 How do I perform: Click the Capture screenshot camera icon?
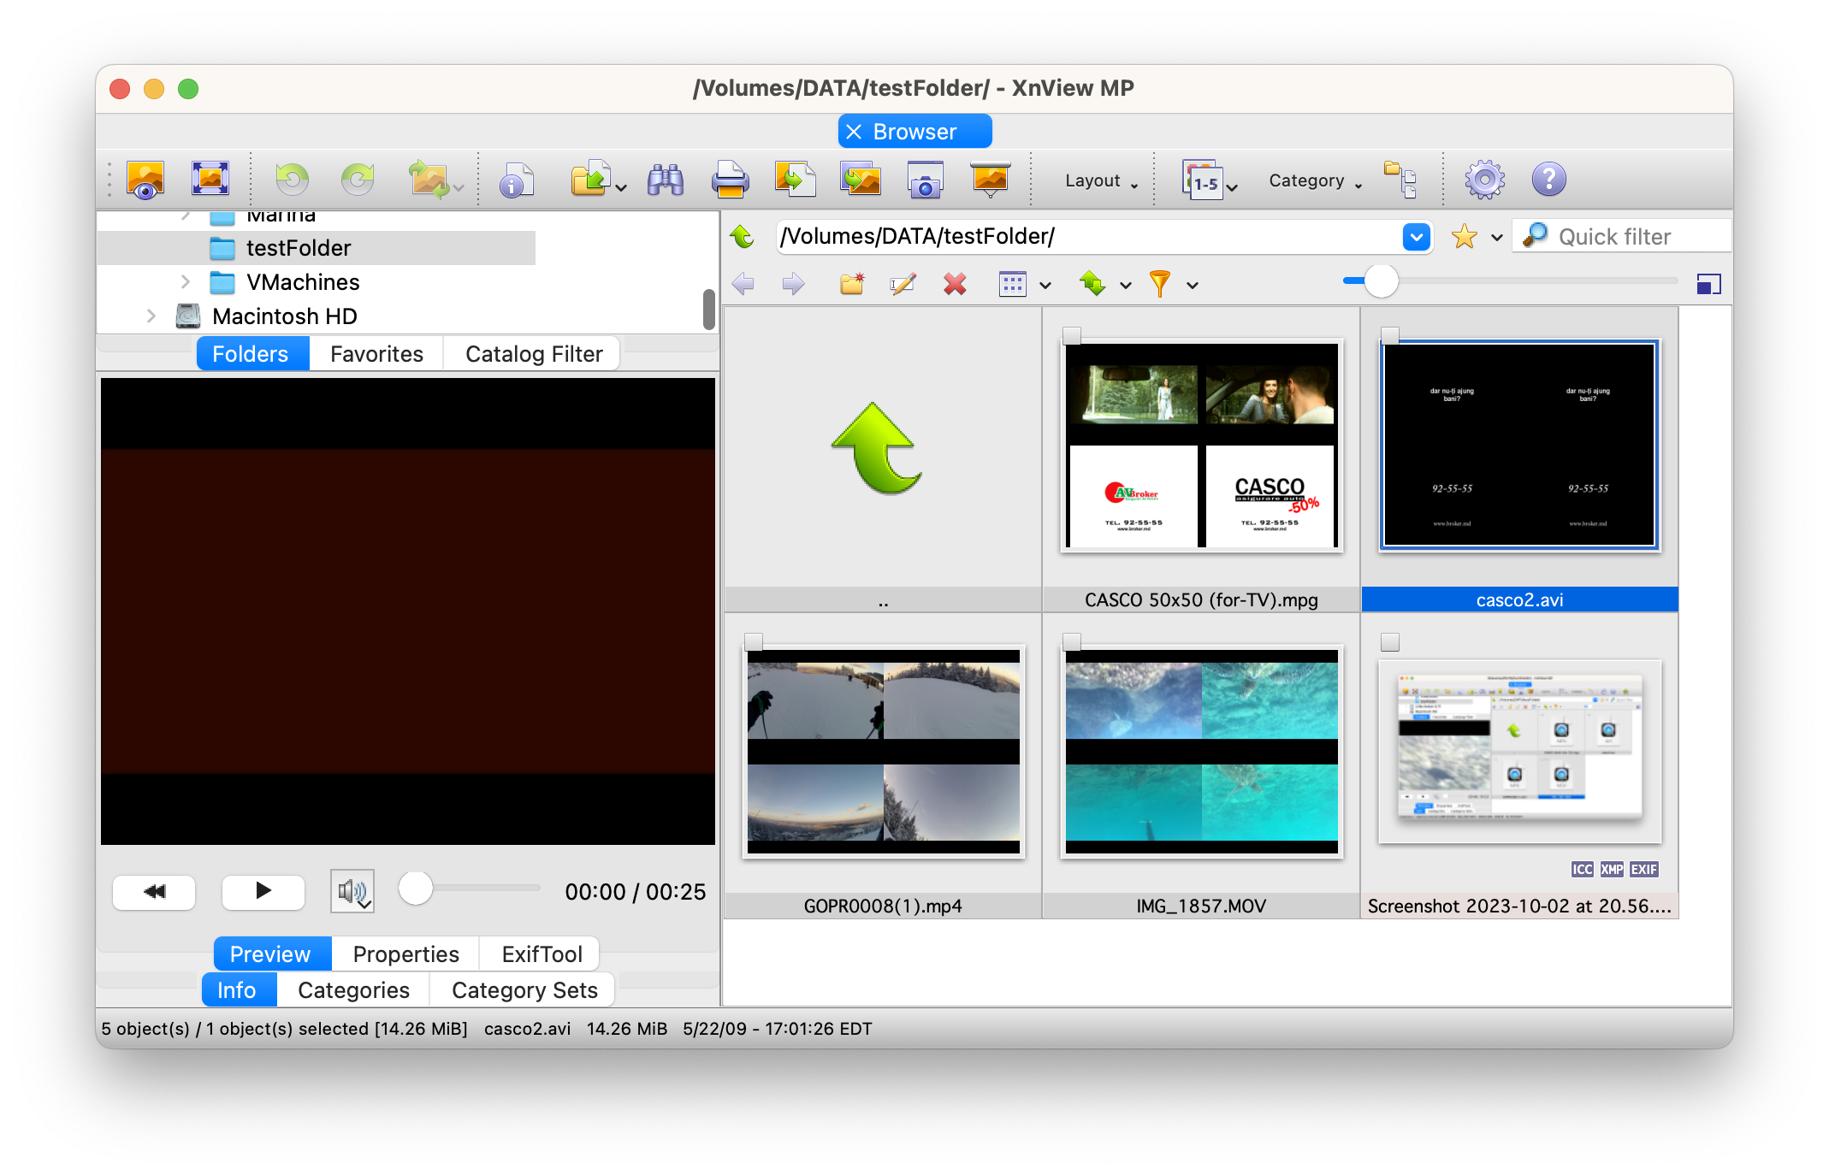pos(925,180)
